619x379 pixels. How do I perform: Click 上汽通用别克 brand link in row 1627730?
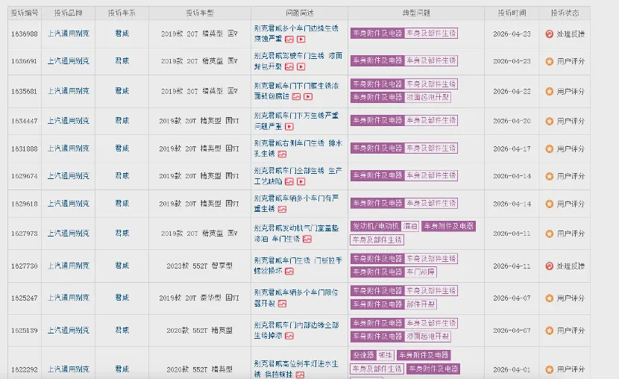(x=69, y=266)
